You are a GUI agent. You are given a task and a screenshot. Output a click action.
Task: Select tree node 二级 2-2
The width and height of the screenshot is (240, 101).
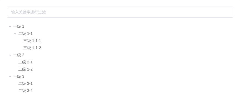pyautogui.click(x=25, y=69)
